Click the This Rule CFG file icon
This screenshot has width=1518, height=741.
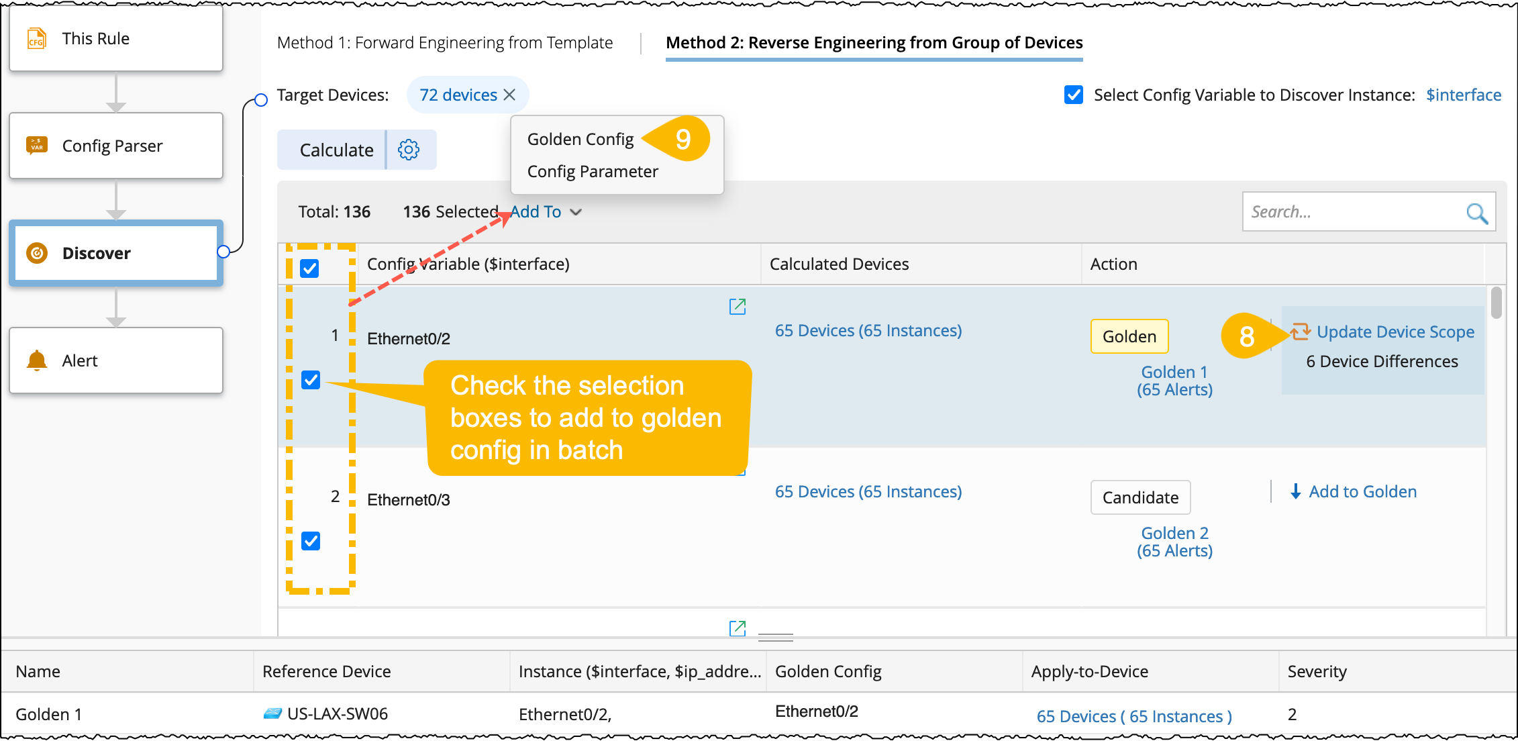click(37, 38)
